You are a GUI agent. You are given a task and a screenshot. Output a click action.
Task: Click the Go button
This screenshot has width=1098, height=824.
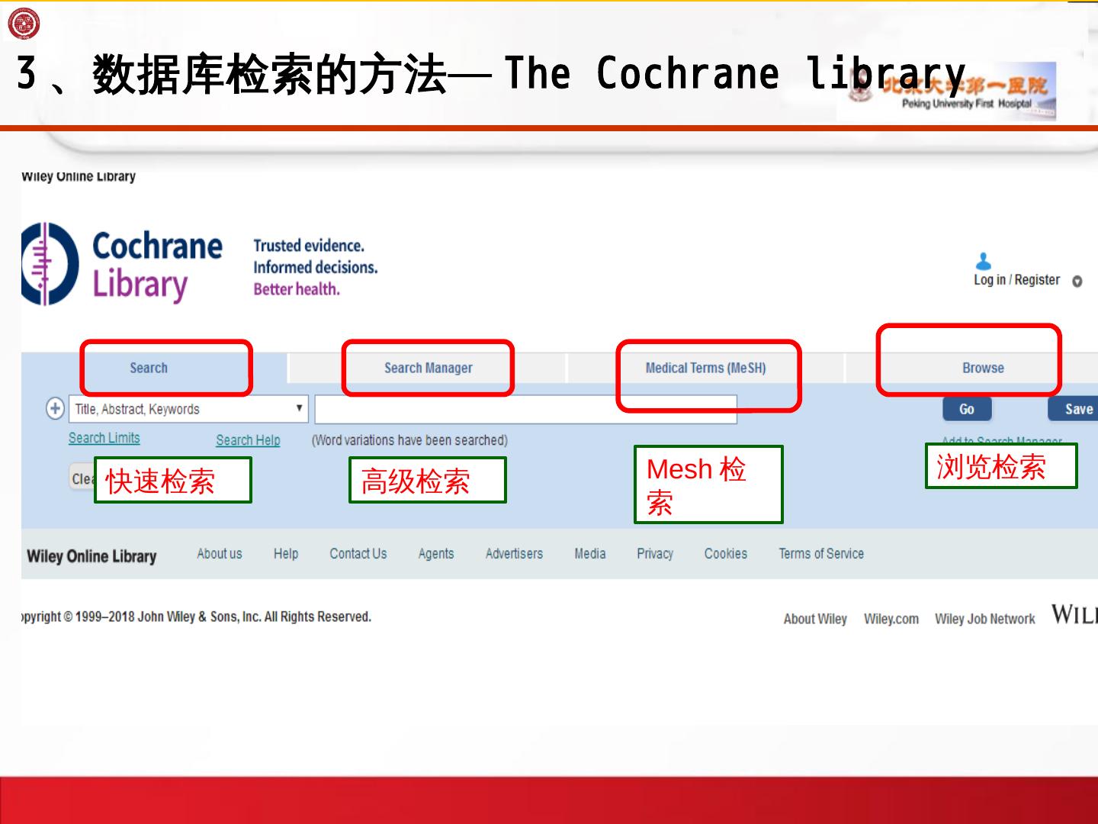pos(967,409)
